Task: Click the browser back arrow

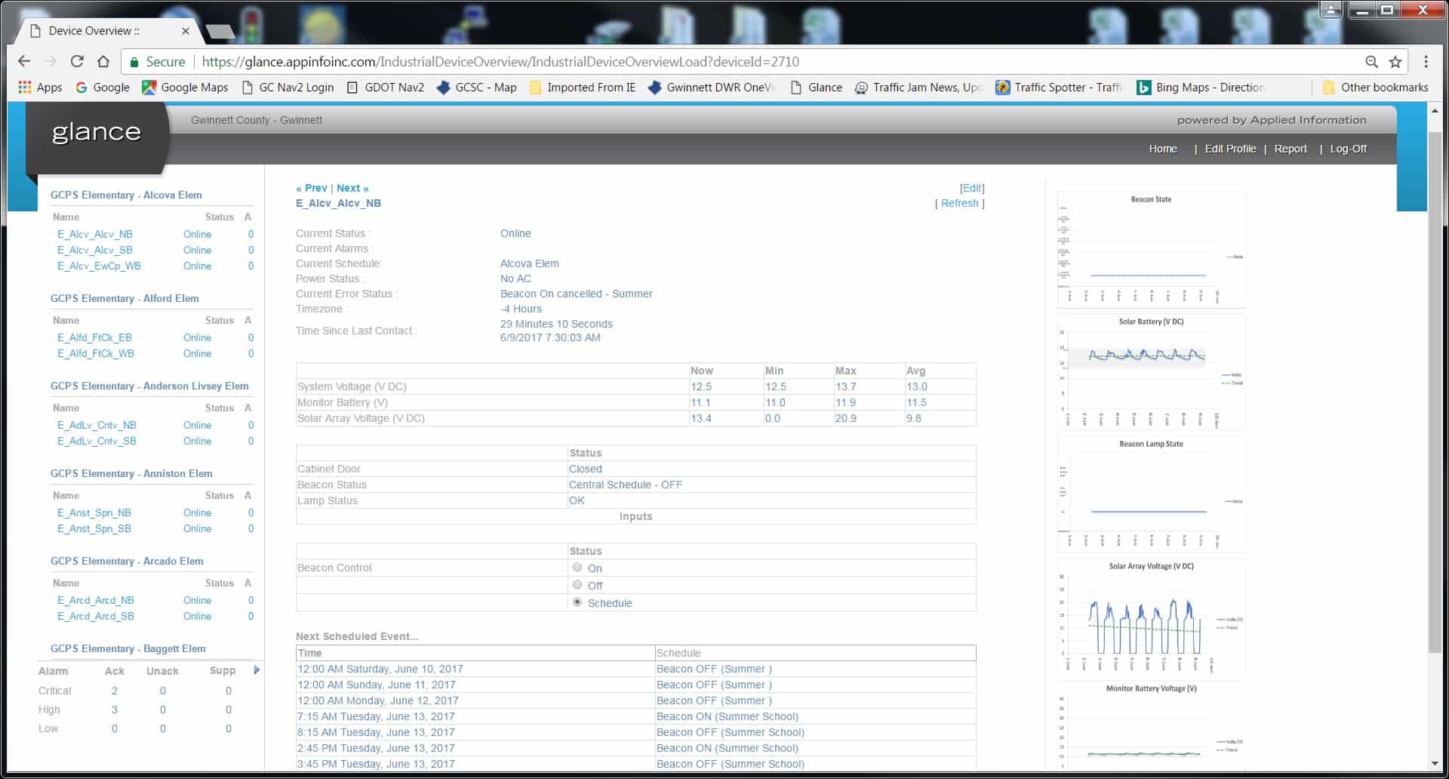Action: tap(24, 62)
